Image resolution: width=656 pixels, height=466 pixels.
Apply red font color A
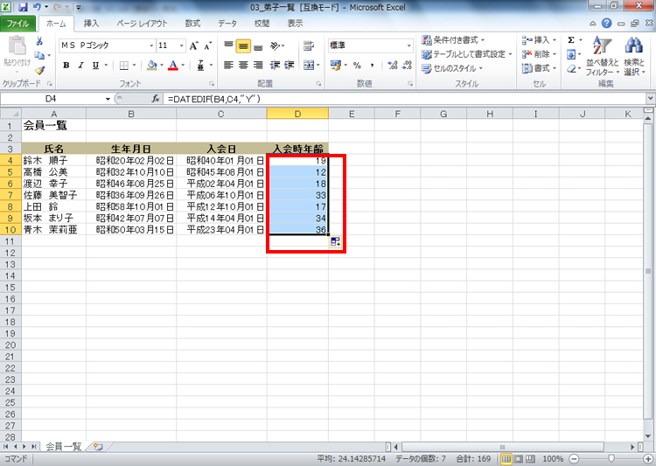[173, 66]
